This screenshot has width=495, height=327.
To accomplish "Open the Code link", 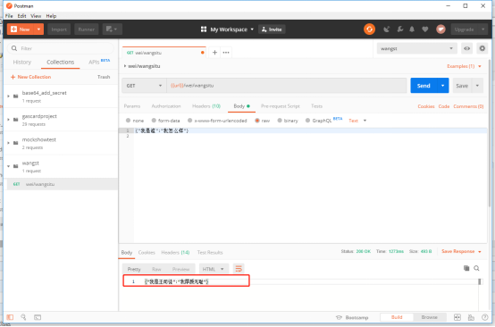I will (x=444, y=106).
